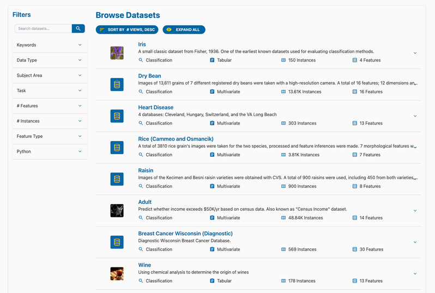Focus the Search datasets input field
Image resolution: width=435 pixels, height=293 pixels.
pos(43,28)
